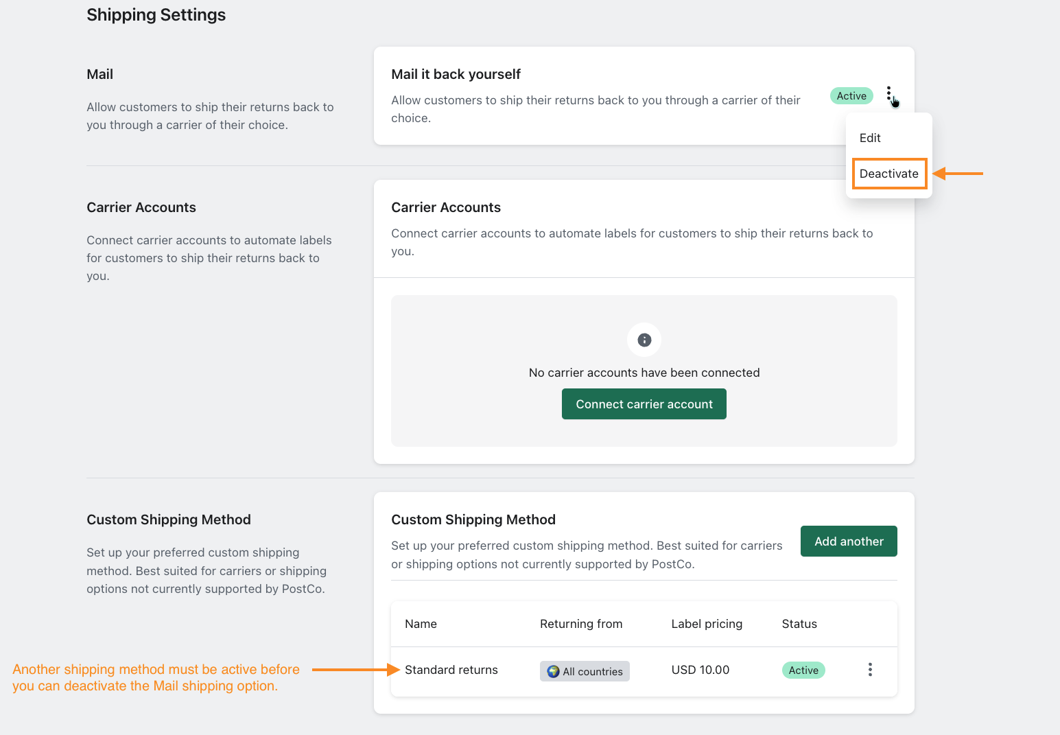Click the Returning from column header
The width and height of the screenshot is (1060, 735).
tap(581, 624)
